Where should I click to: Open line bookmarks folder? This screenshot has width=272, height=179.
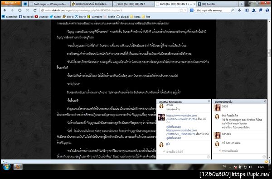[x=146, y=17]
